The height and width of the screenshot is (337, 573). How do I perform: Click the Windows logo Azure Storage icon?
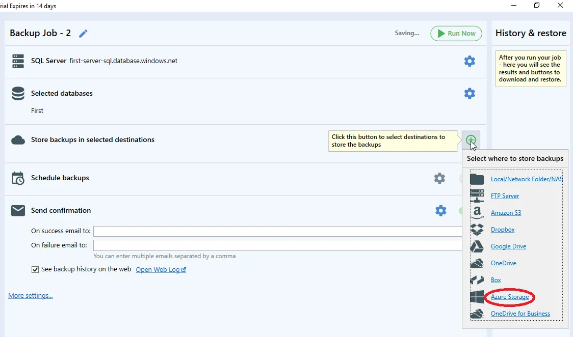pos(477,296)
